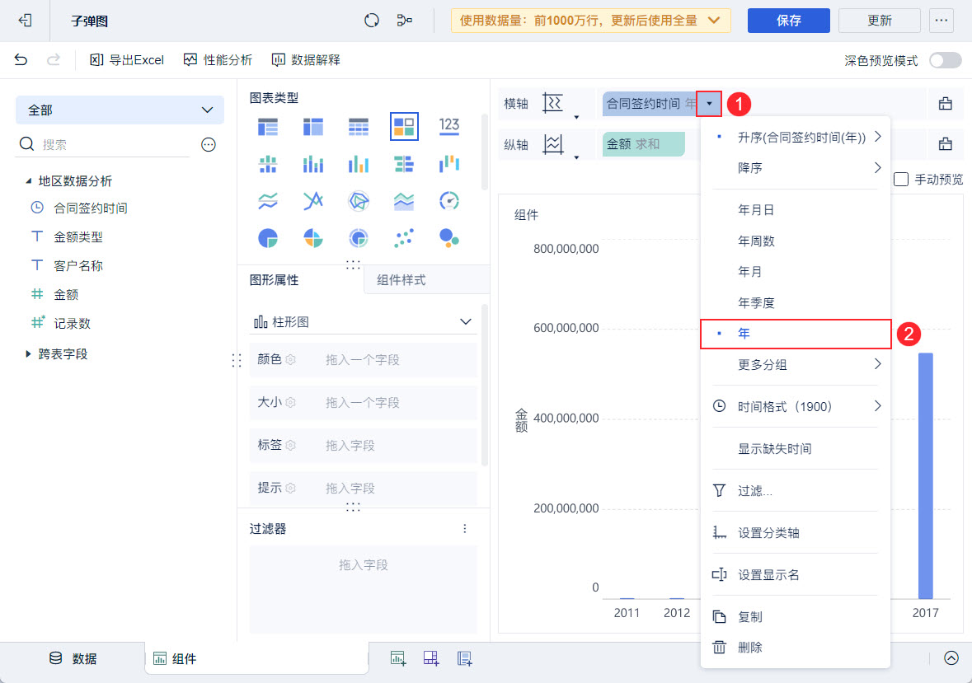Select the rose chart type
The width and height of the screenshot is (972, 683).
[x=313, y=238]
